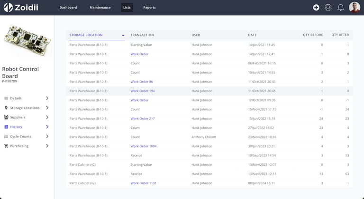The image size is (364, 199).
Task: Click the Robot Control Board product image
Action: tap(27, 40)
